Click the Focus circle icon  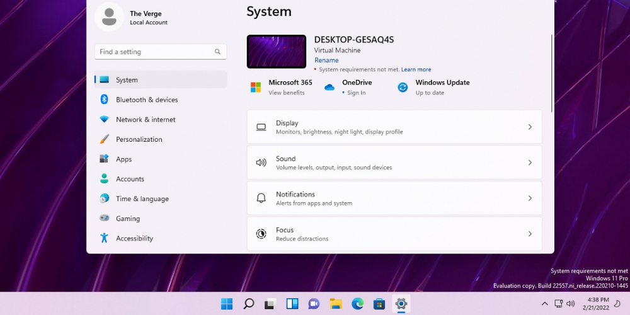[261, 234]
